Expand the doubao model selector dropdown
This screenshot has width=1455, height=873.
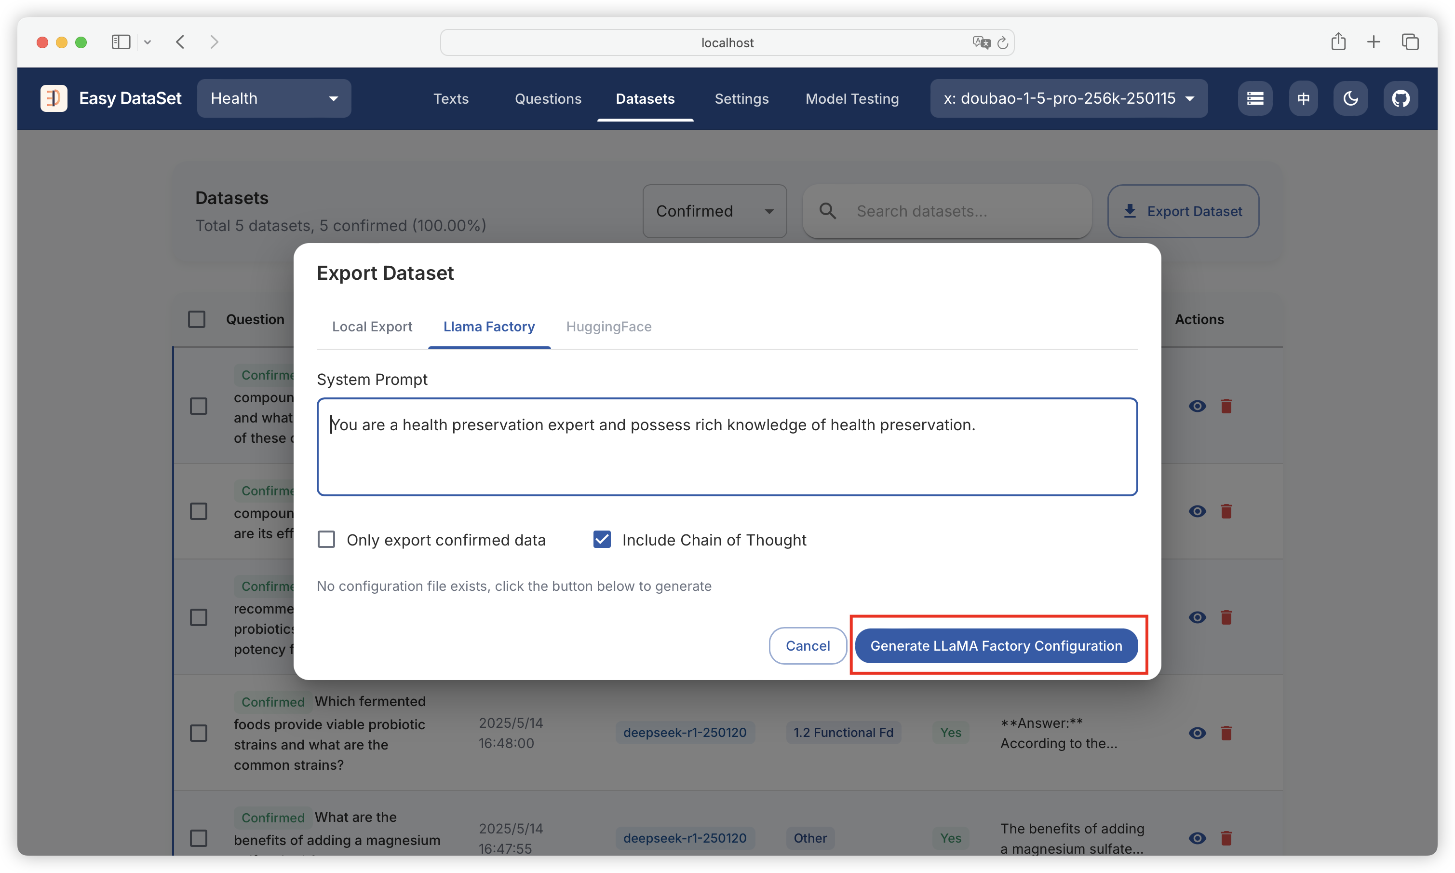1068,98
